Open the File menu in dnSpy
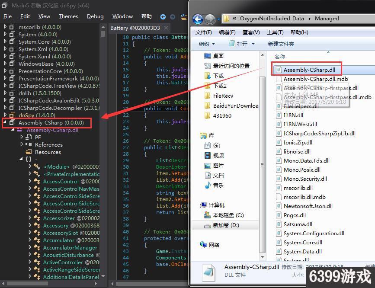 point(7,16)
